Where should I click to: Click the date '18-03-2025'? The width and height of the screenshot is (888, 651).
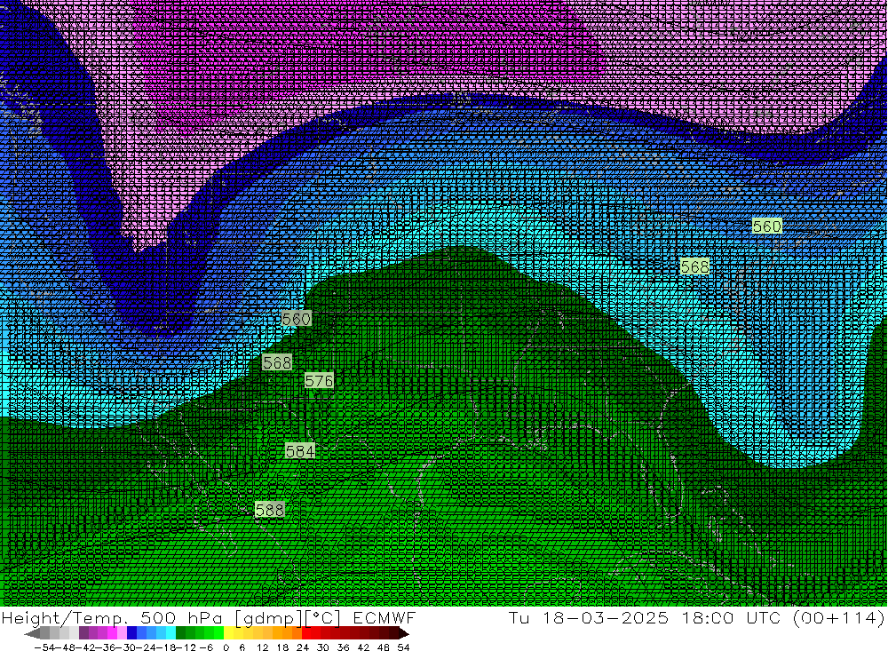[606, 618]
